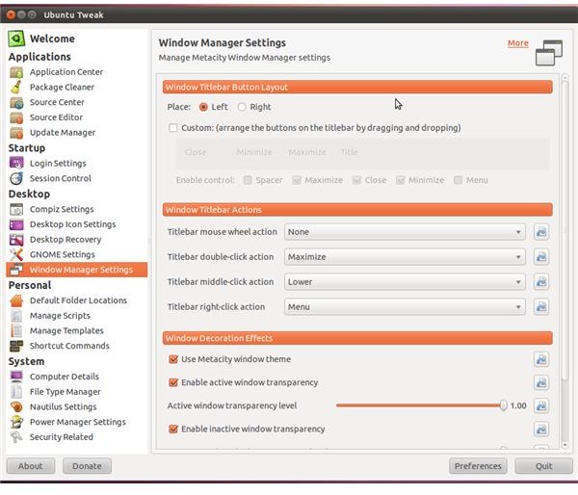Toggle the Maximize enable control checkbox

(297, 180)
